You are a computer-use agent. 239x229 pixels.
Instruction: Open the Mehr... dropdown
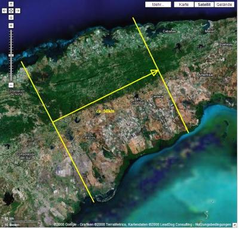pos(158,5)
